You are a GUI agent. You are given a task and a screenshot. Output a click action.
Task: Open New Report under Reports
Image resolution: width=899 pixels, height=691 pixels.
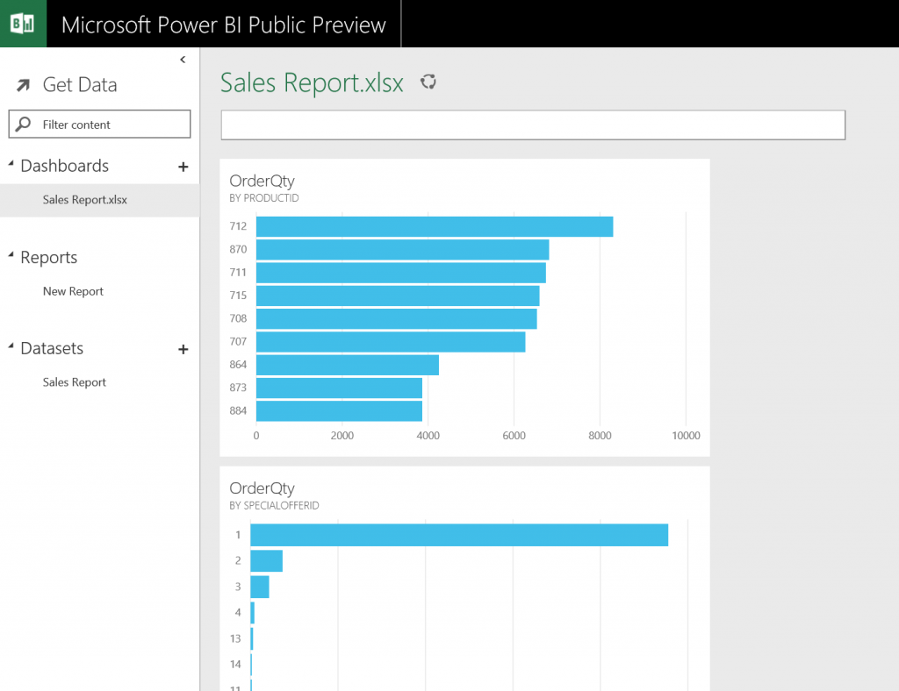click(x=73, y=291)
